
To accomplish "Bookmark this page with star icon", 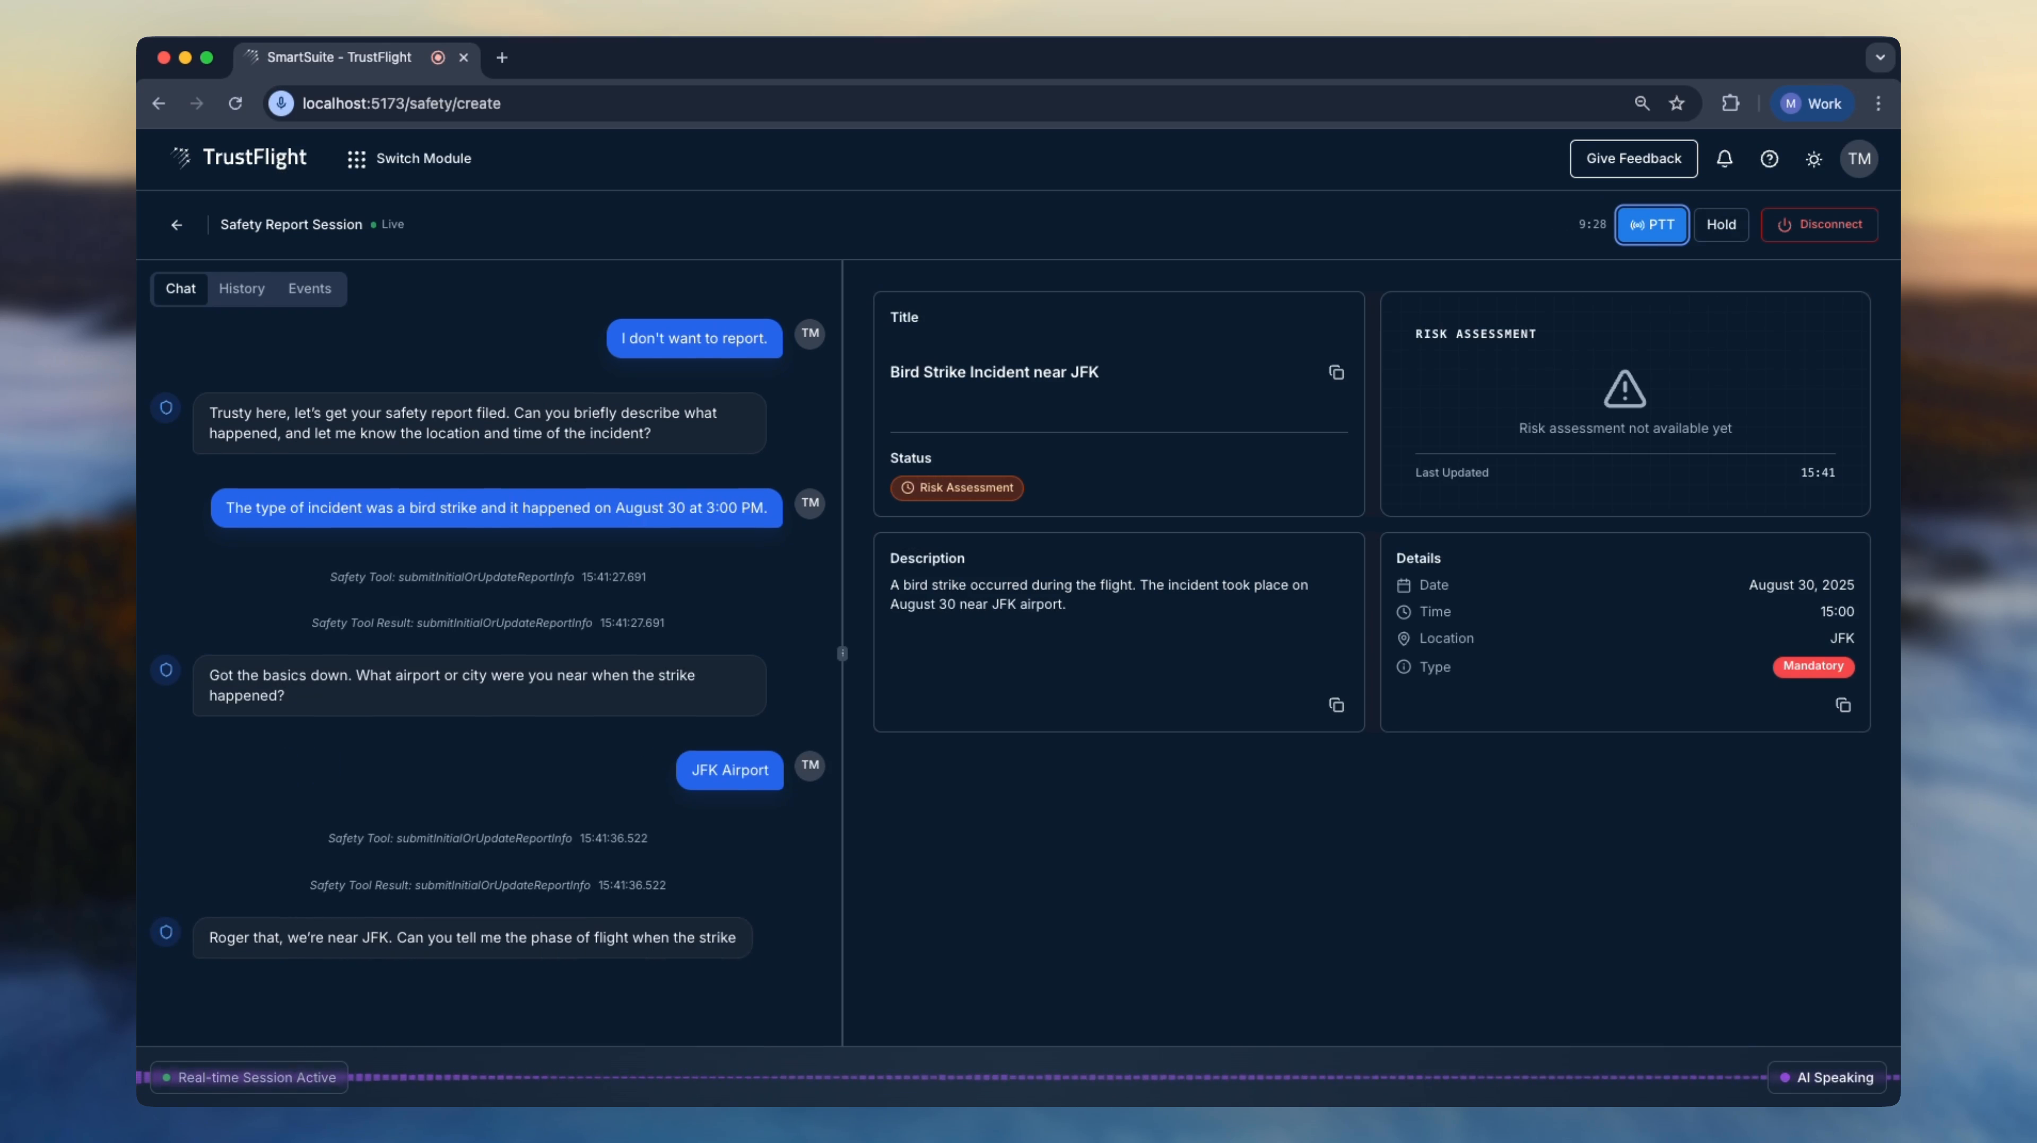I will (x=1676, y=103).
